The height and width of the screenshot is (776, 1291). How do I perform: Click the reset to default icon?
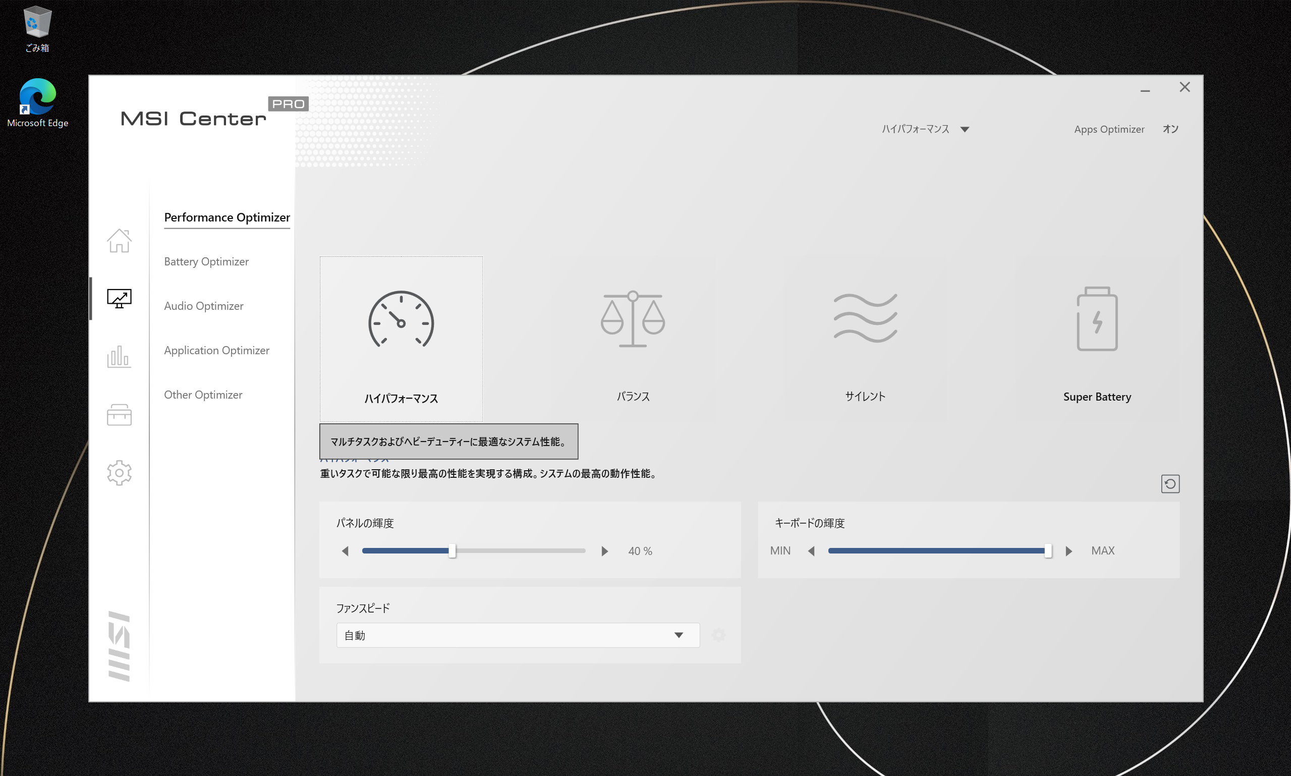coord(1170,484)
